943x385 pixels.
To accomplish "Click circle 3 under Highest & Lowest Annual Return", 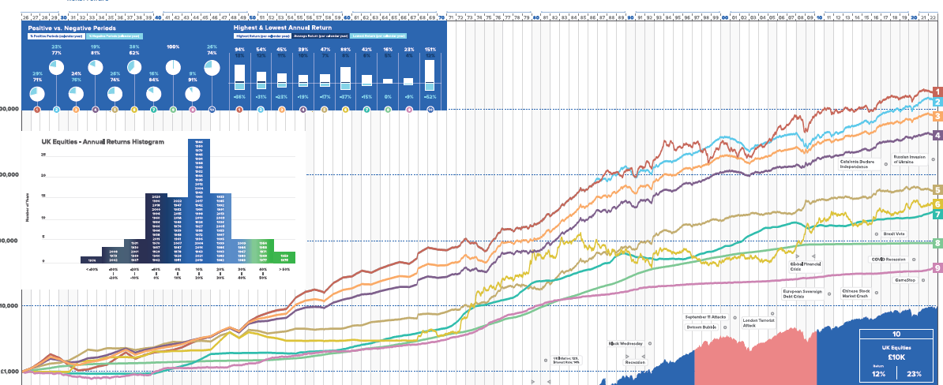I will 281,110.
